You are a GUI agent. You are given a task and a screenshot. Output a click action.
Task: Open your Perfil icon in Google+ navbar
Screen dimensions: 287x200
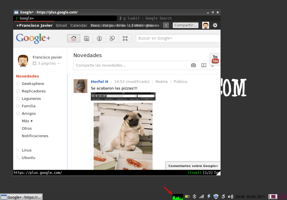(x=99, y=38)
